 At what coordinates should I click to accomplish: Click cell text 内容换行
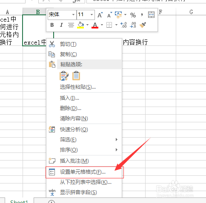click(x=135, y=42)
